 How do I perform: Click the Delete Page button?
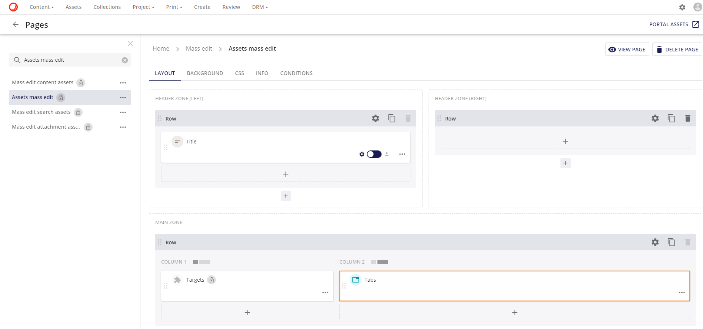pyautogui.click(x=677, y=50)
